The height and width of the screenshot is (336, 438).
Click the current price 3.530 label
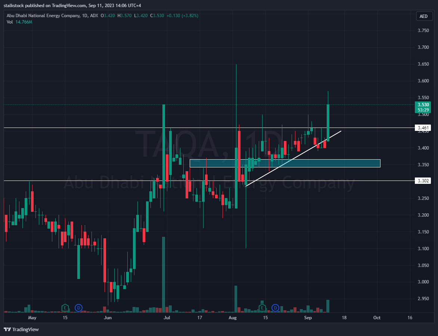(423, 105)
